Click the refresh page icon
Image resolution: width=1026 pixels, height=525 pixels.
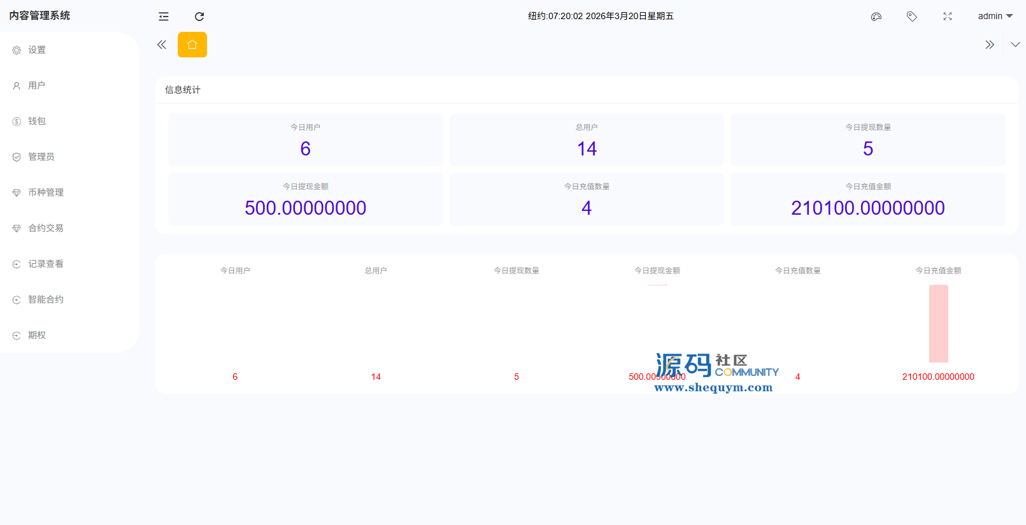[x=199, y=17]
